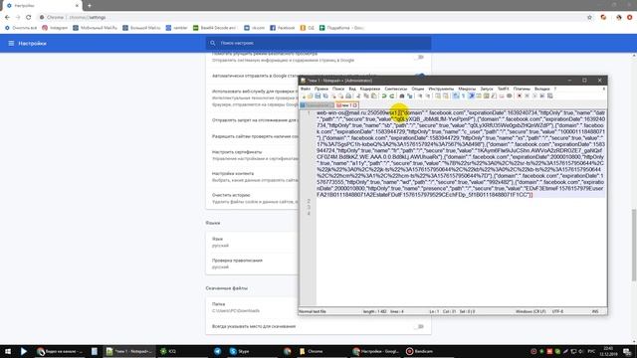Close the Настройки Chrome tab

tap(77, 6)
